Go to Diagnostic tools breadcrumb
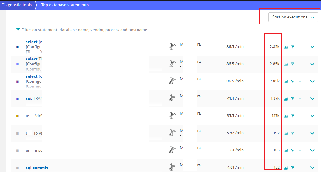Screen dimensions: 321x172 coord(17,5)
